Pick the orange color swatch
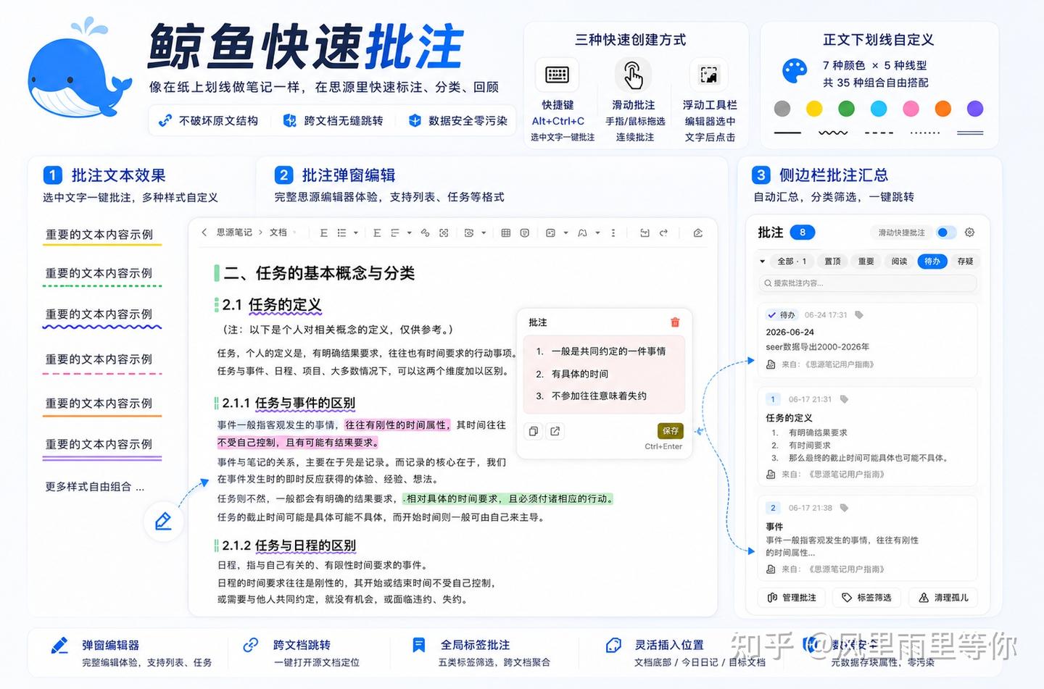The image size is (1044, 689). tap(942, 109)
